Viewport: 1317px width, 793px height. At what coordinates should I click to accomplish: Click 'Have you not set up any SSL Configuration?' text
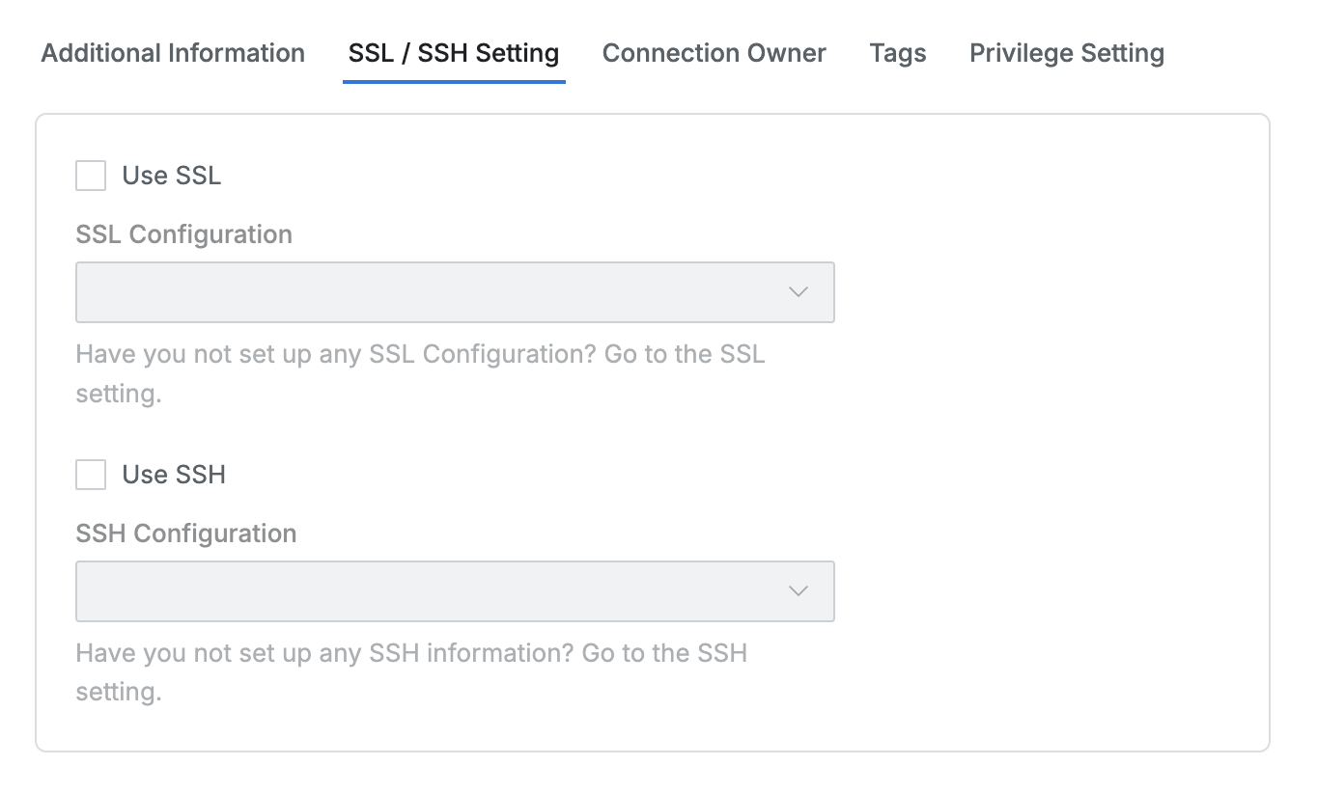[x=336, y=355]
